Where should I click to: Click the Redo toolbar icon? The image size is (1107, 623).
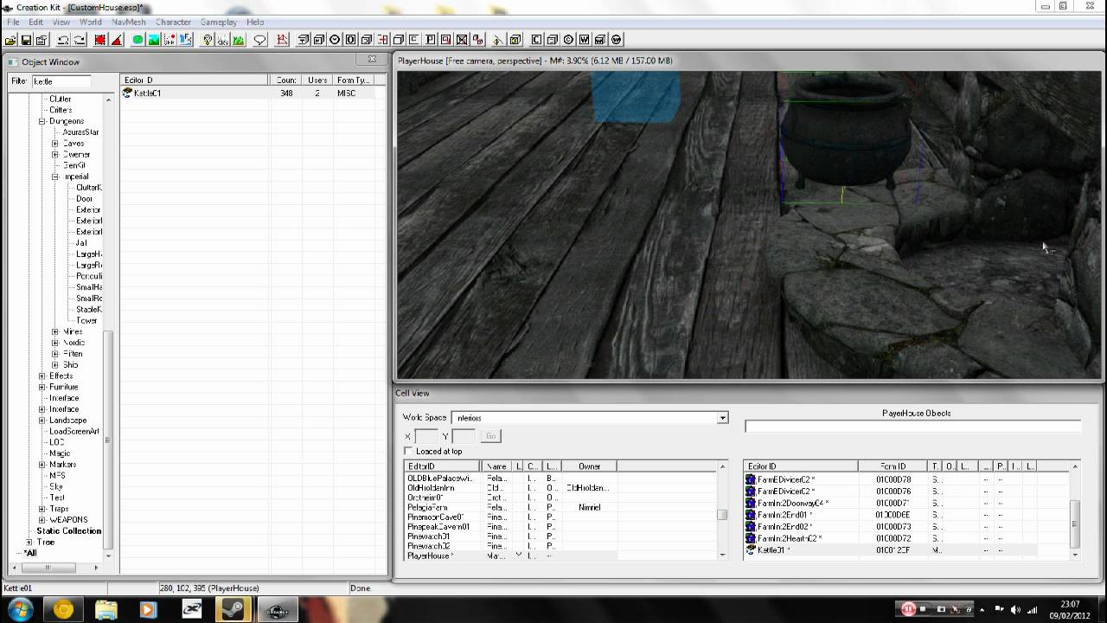[79, 40]
